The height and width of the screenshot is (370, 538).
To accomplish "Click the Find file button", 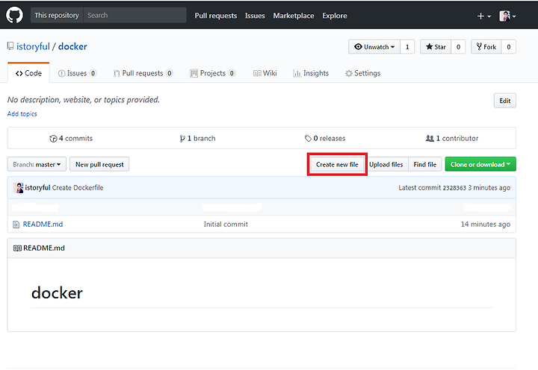I will tap(424, 164).
